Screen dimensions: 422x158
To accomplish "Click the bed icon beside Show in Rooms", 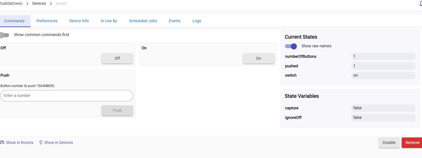I will point(2,143).
